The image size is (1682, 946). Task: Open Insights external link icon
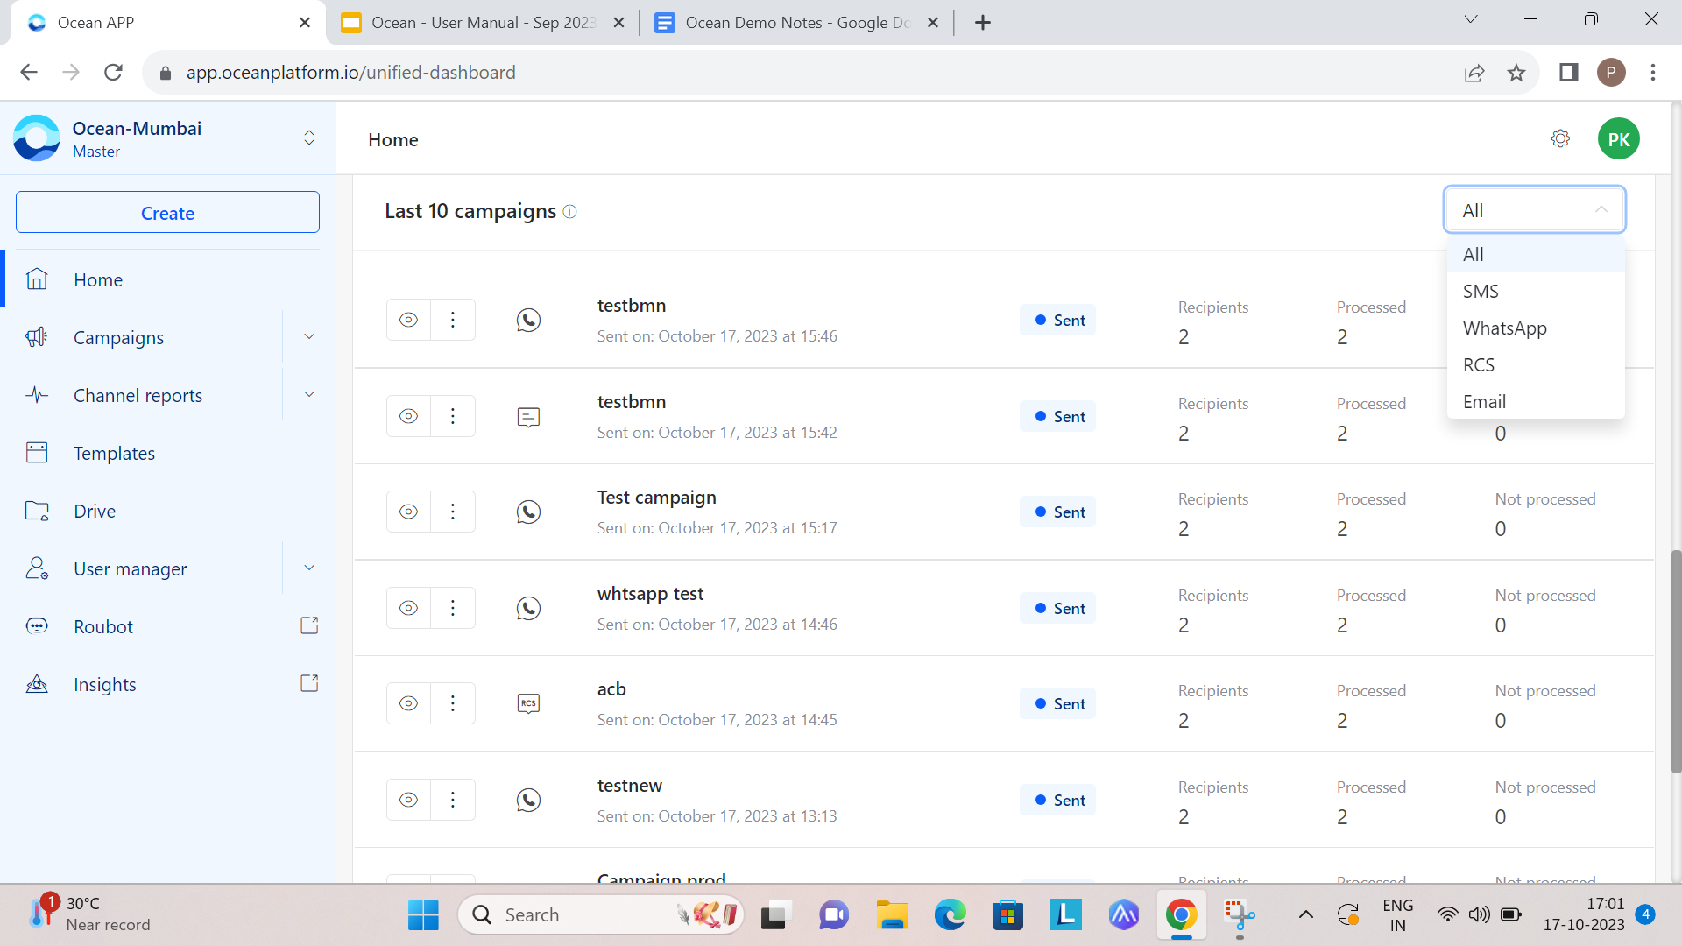pos(309,683)
